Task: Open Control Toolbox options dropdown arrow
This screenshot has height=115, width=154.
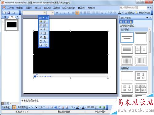Action: point(43,18)
